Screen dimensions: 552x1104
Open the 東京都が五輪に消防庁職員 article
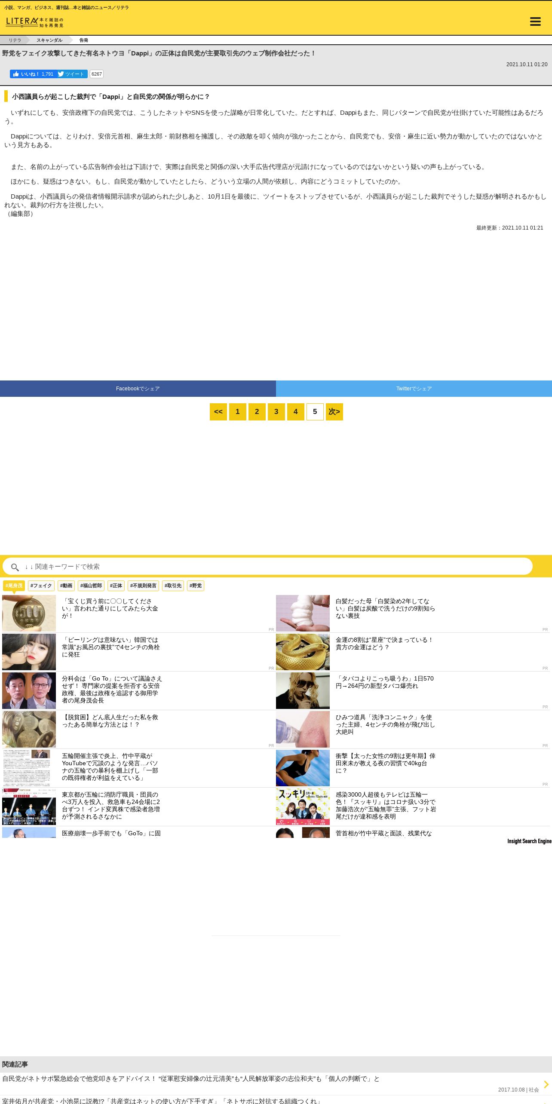pos(111,805)
